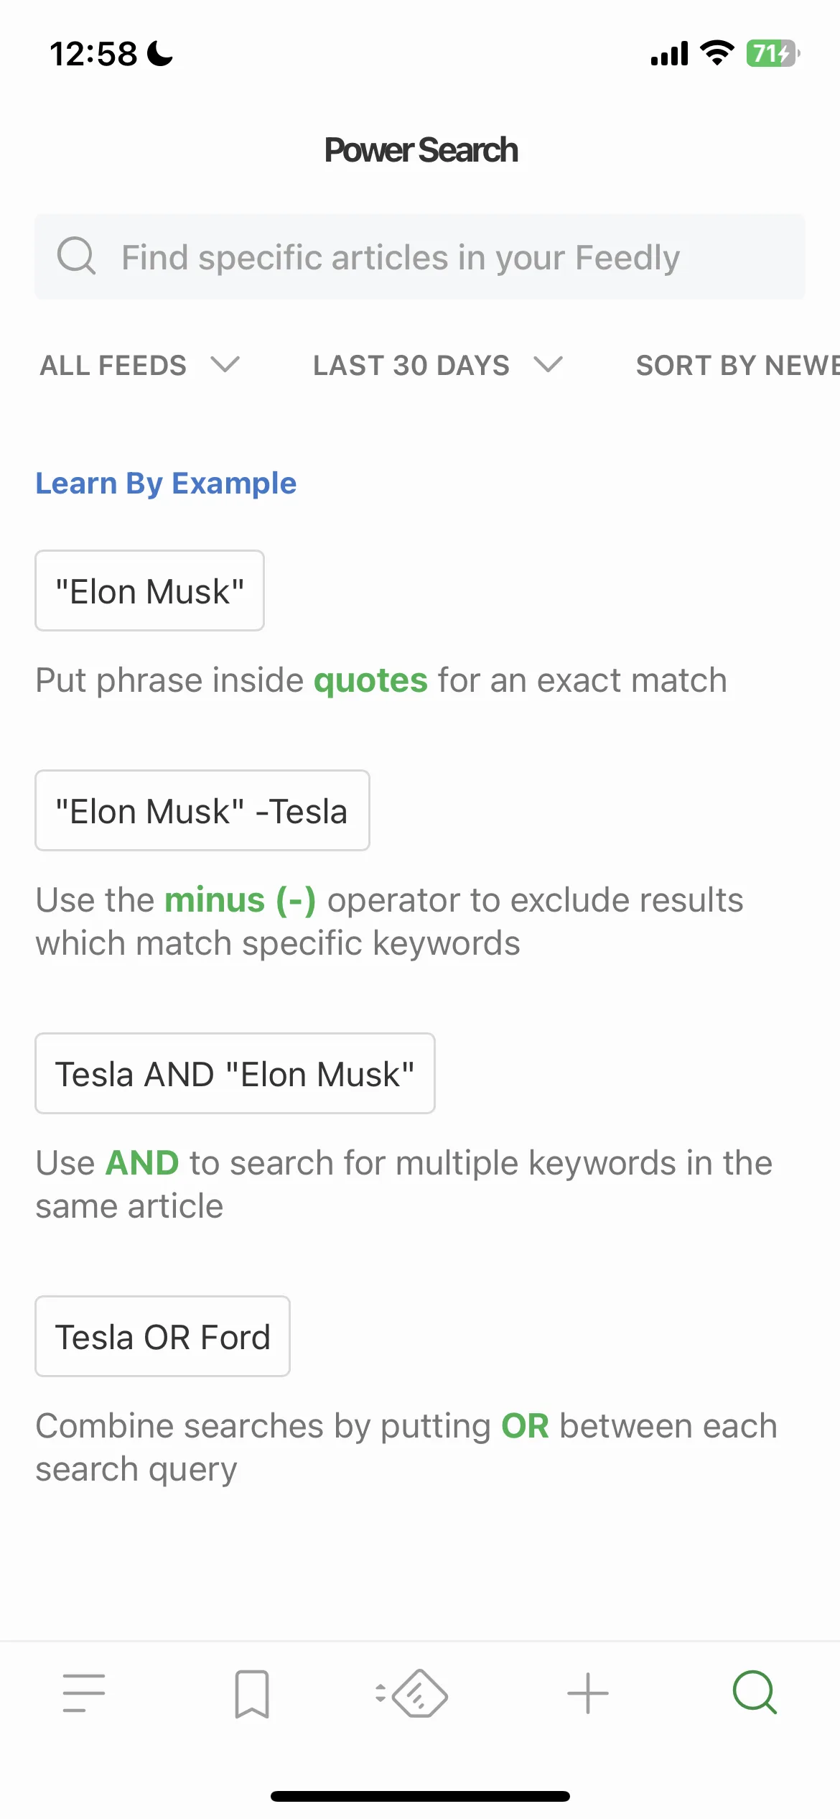Tap the home indicator bar

(420, 1797)
